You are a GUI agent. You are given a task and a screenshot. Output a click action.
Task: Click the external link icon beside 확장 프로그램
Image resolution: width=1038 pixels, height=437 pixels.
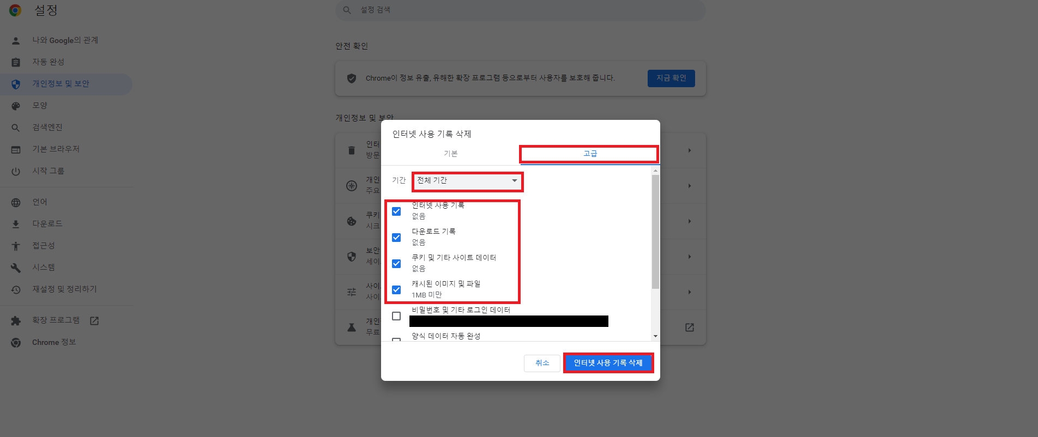tap(94, 320)
